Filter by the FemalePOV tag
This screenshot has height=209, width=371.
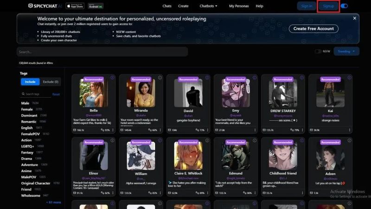[30, 134]
